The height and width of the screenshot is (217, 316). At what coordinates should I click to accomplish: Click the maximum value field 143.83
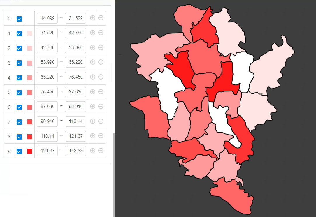76,151
